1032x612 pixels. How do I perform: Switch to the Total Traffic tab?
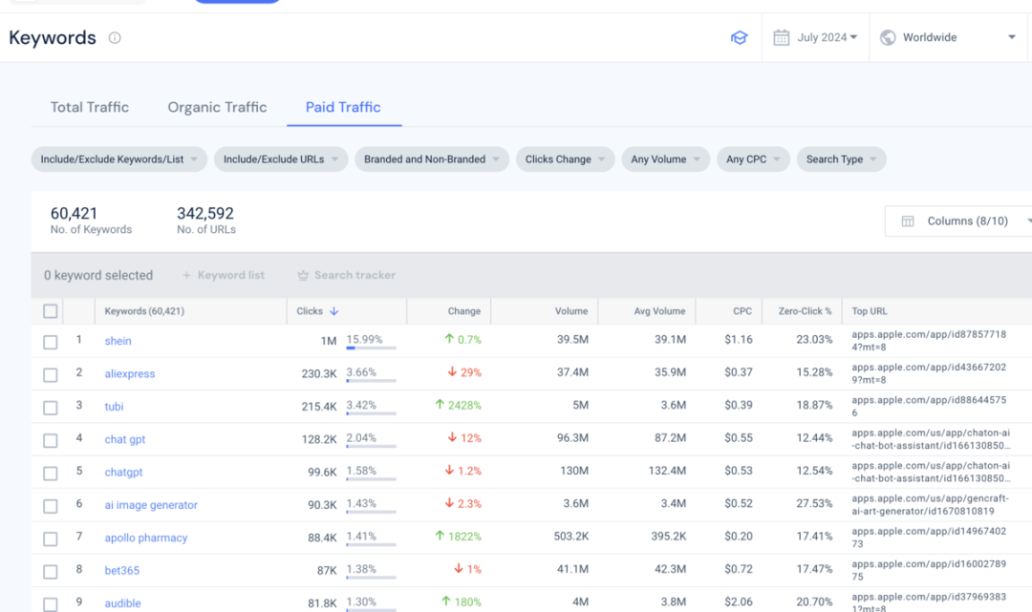click(90, 107)
